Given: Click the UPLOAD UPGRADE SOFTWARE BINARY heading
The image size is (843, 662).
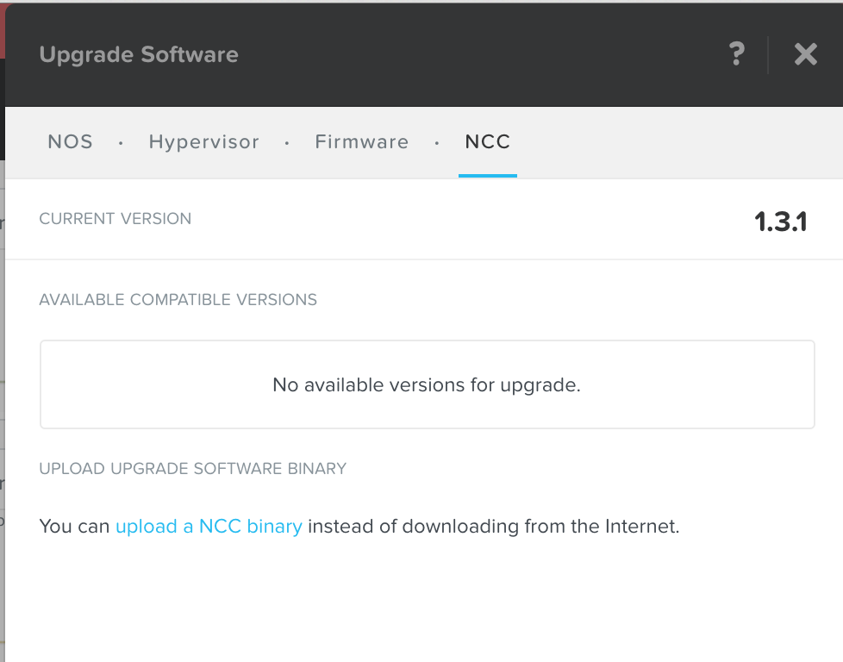Looking at the screenshot, I should [x=193, y=469].
